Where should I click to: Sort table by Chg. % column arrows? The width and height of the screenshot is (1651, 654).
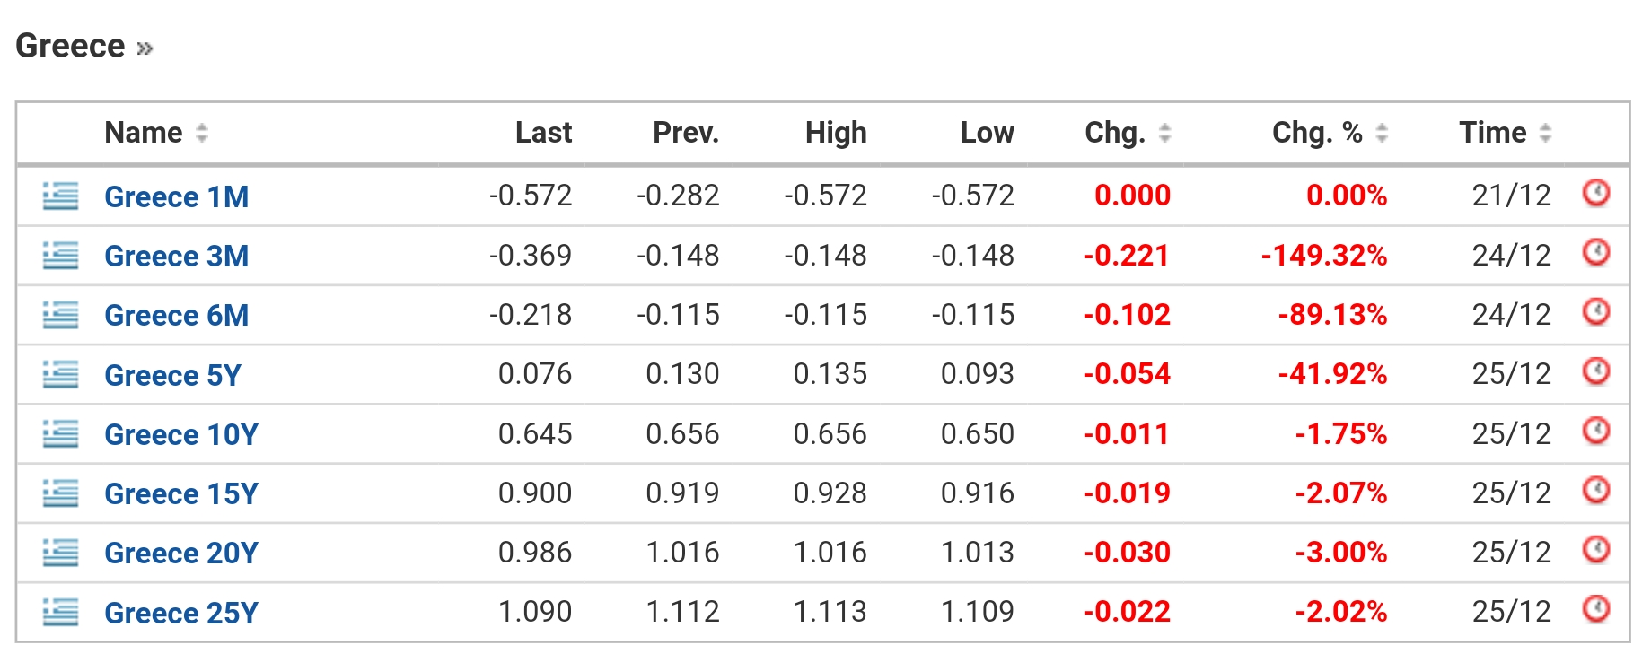click(1382, 133)
